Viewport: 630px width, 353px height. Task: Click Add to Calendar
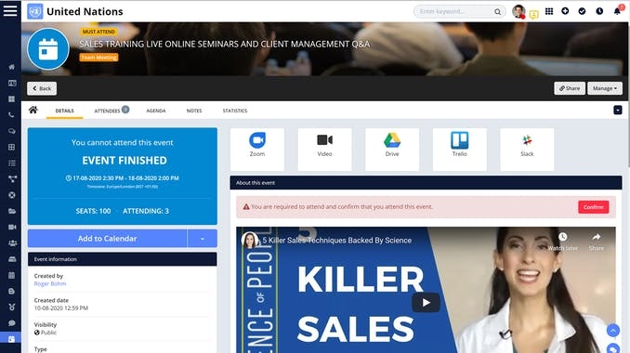[x=107, y=239]
